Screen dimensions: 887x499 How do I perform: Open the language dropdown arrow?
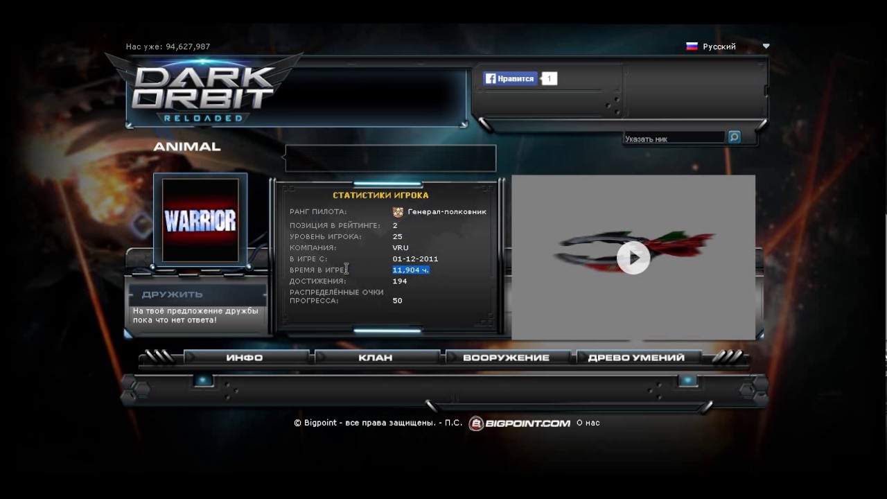tap(766, 46)
